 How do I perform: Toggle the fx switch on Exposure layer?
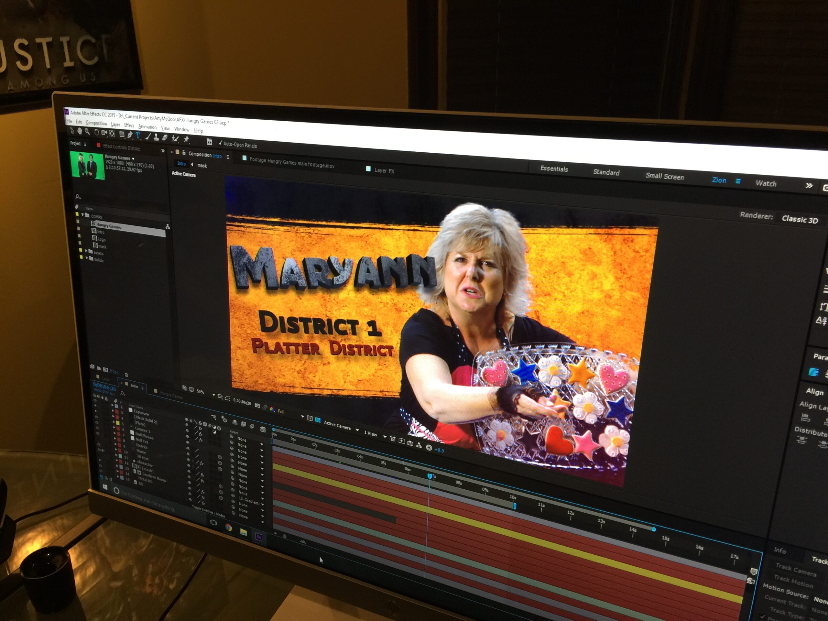pos(200,429)
